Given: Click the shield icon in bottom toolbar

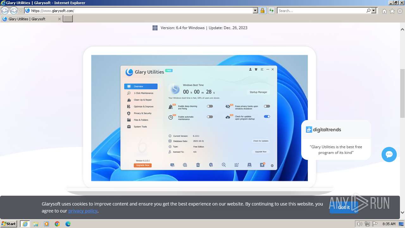Looking at the screenshot, I should [x=211, y=165].
